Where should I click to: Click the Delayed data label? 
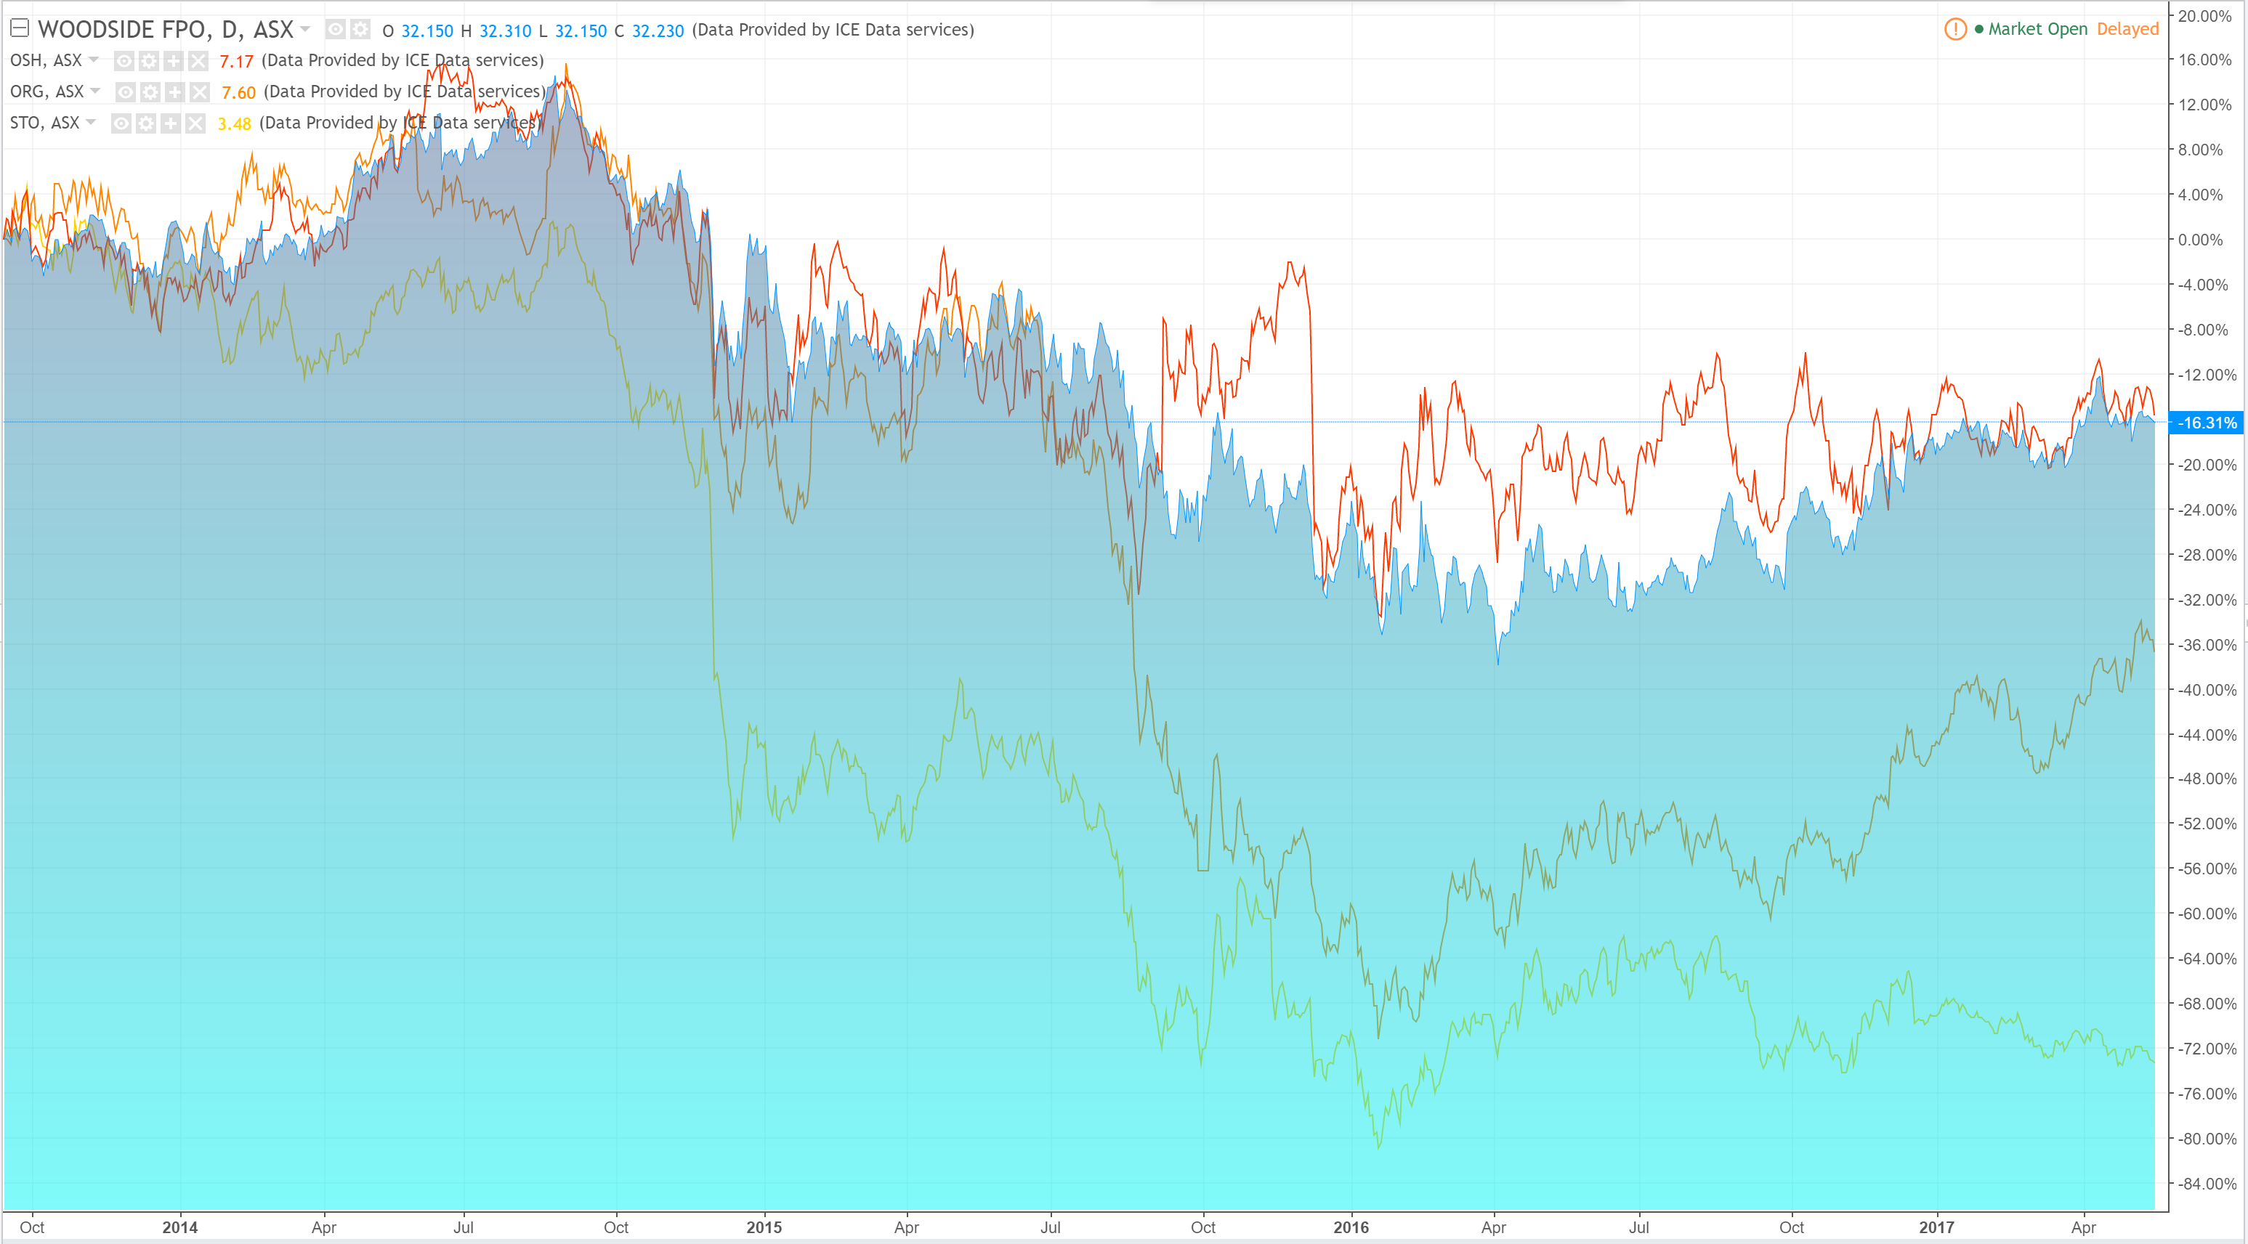2127,29
